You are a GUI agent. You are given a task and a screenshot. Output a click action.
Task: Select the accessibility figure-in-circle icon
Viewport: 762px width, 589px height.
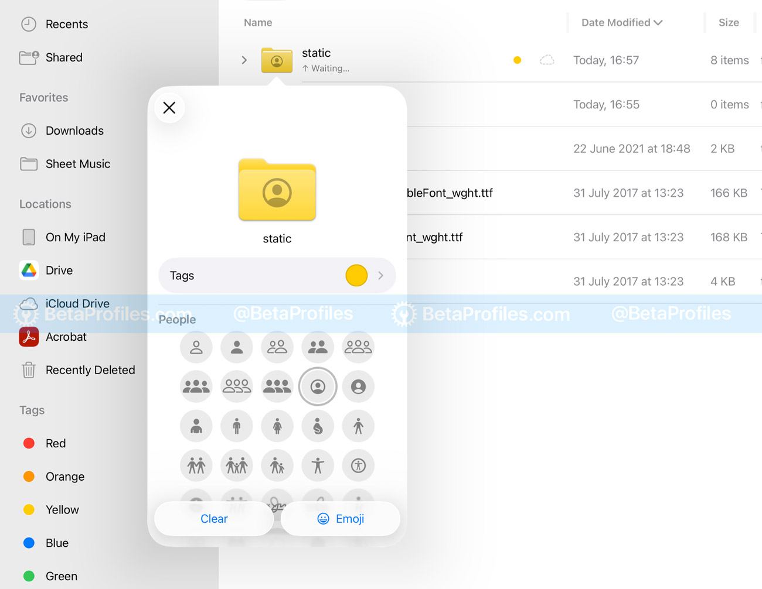(x=358, y=465)
